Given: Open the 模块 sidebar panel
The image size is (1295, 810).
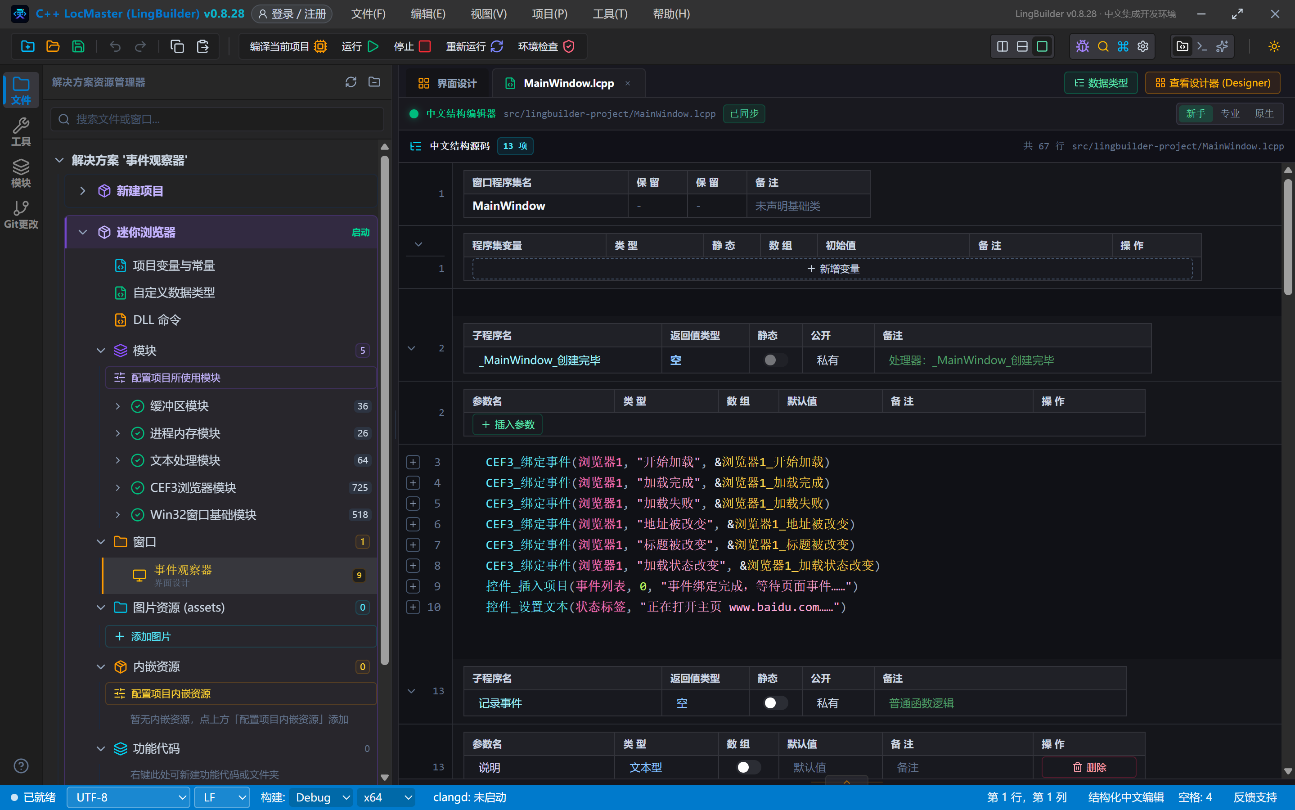Looking at the screenshot, I should click(21, 172).
